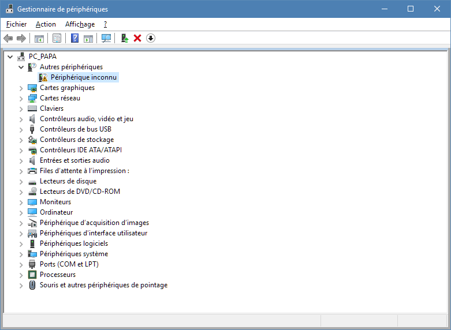Expand the Processeurs node
Screen dimensions: 451x330
(x=21, y=275)
